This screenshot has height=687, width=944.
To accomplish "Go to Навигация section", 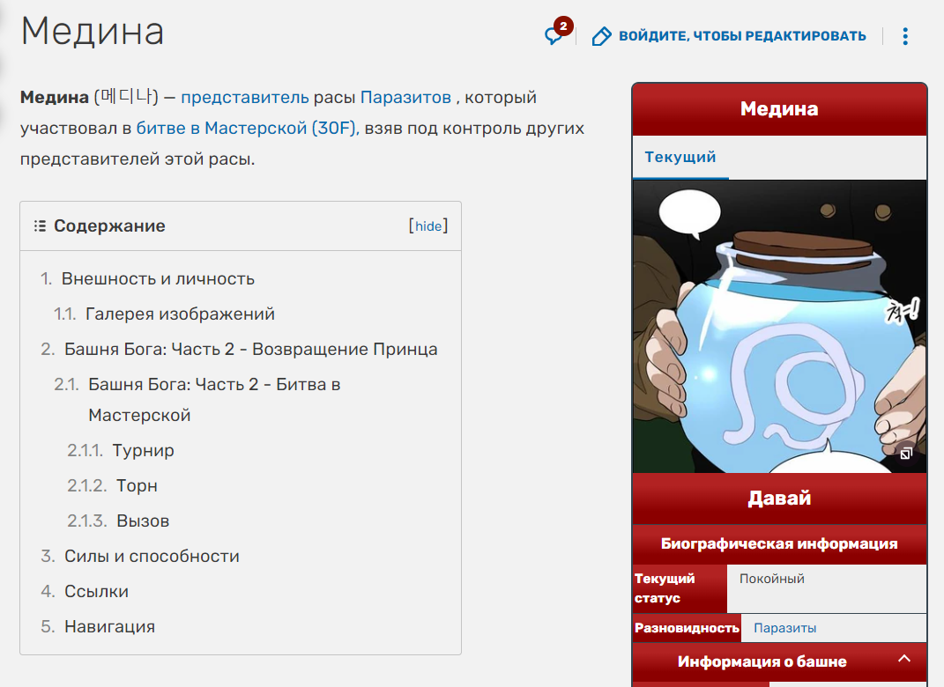I will [x=109, y=627].
